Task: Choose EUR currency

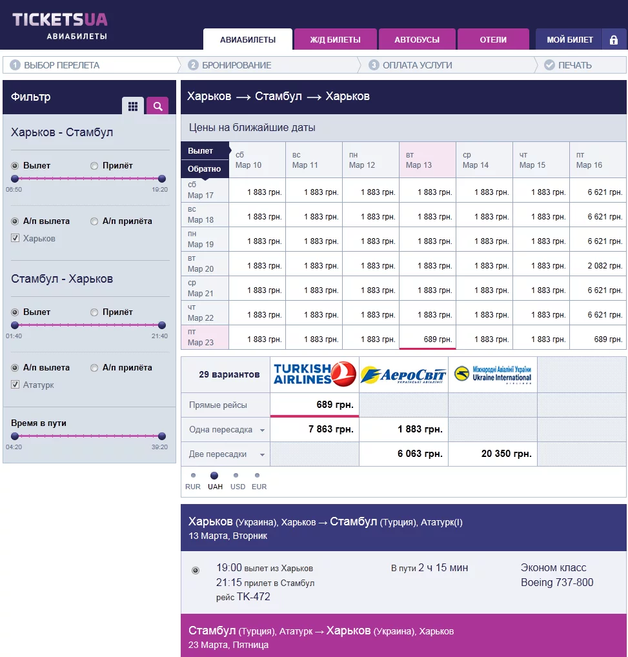Action: [x=258, y=476]
